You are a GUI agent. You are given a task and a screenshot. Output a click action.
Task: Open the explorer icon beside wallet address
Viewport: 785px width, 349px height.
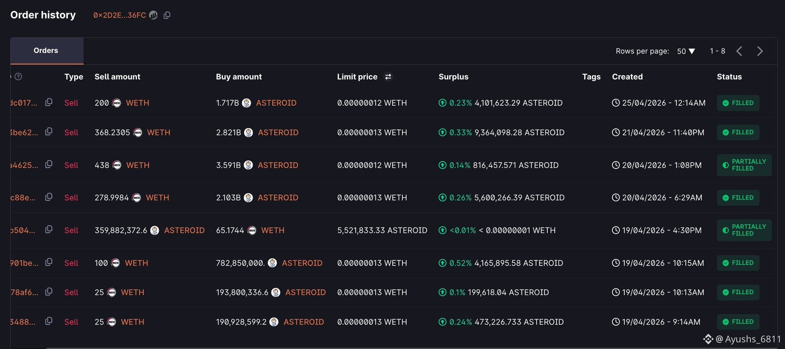coord(153,15)
